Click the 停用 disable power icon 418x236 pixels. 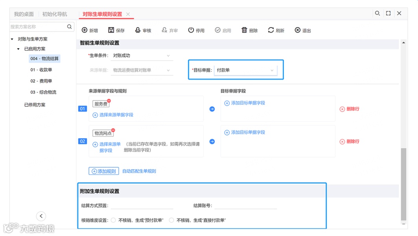point(191,30)
